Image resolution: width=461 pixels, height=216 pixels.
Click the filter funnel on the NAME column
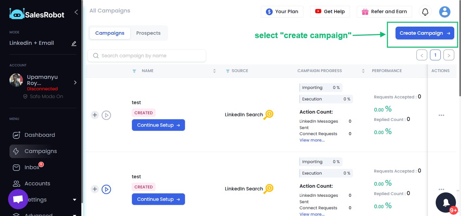click(x=134, y=71)
